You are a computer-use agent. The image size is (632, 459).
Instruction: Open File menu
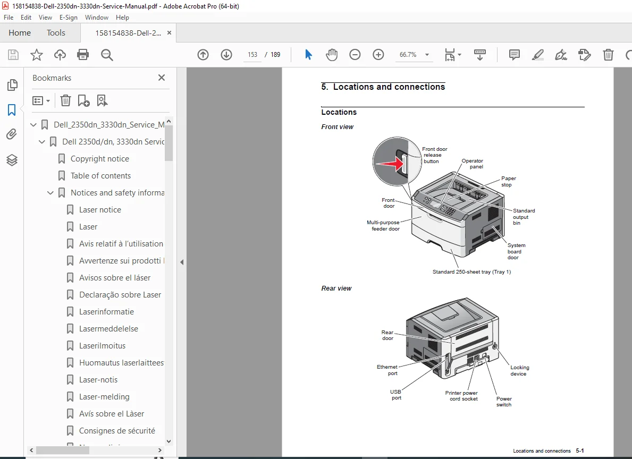tap(9, 18)
